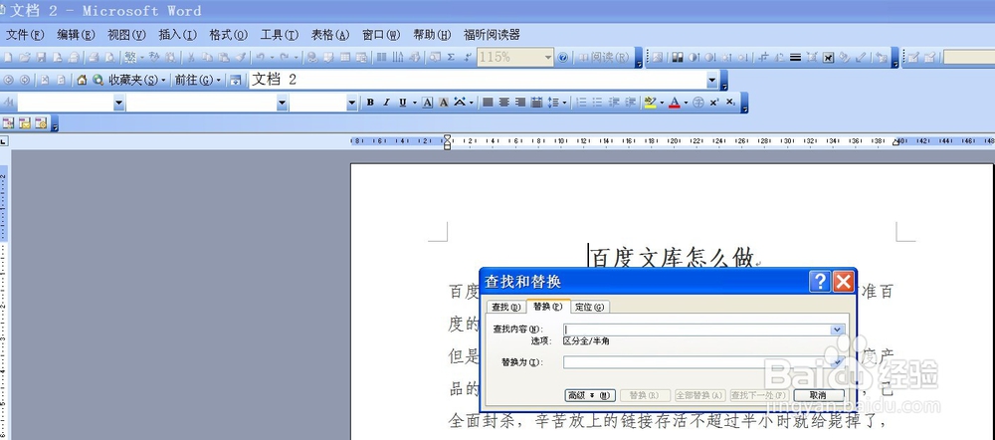Image resolution: width=995 pixels, height=440 pixels.
Task: Click the decrease indent icon
Action: click(x=614, y=103)
